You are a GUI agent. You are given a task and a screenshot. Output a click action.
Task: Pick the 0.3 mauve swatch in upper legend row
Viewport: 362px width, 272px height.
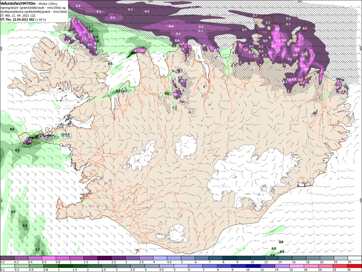tap(21, 258)
